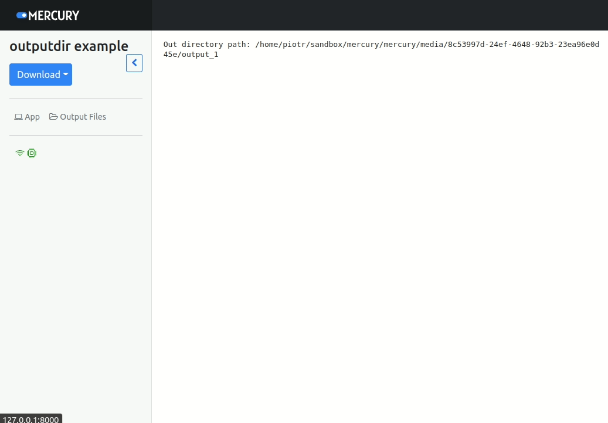The width and height of the screenshot is (608, 423).
Task: Click the left-pointing sidebar collapse chevron
Action: tap(134, 63)
